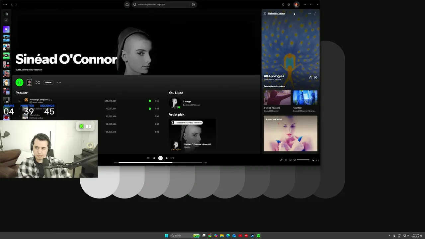Go forward with the navigation arrow
Image resolution: width=425 pixels, height=239 pixels.
(x=16, y=5)
